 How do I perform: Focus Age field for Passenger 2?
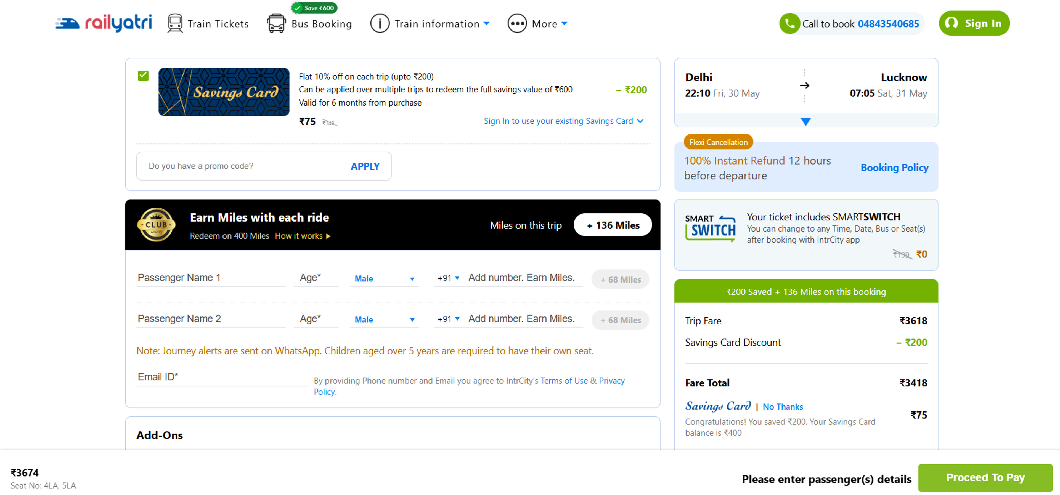click(x=316, y=319)
